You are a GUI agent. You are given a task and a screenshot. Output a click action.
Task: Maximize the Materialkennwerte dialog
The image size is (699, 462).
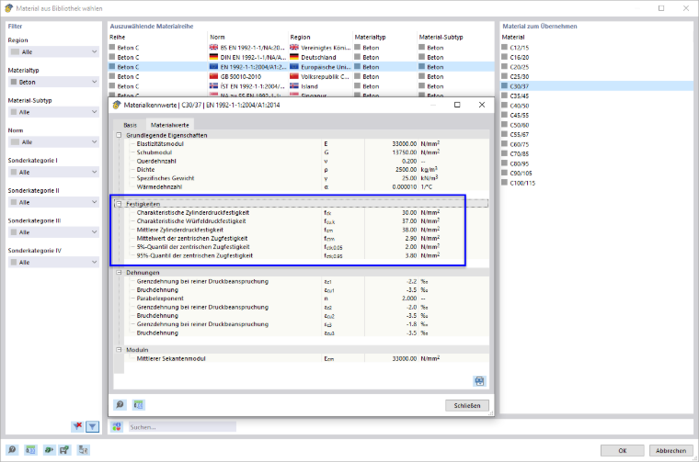[457, 105]
